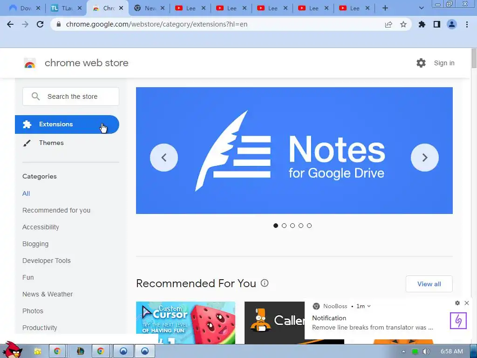Viewport: 477px width, 358px height.
Task: Reload the current page
Action: click(40, 24)
